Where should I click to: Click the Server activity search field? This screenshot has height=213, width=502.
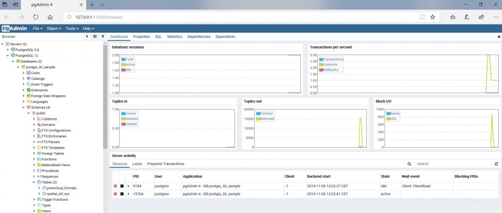coord(451,164)
